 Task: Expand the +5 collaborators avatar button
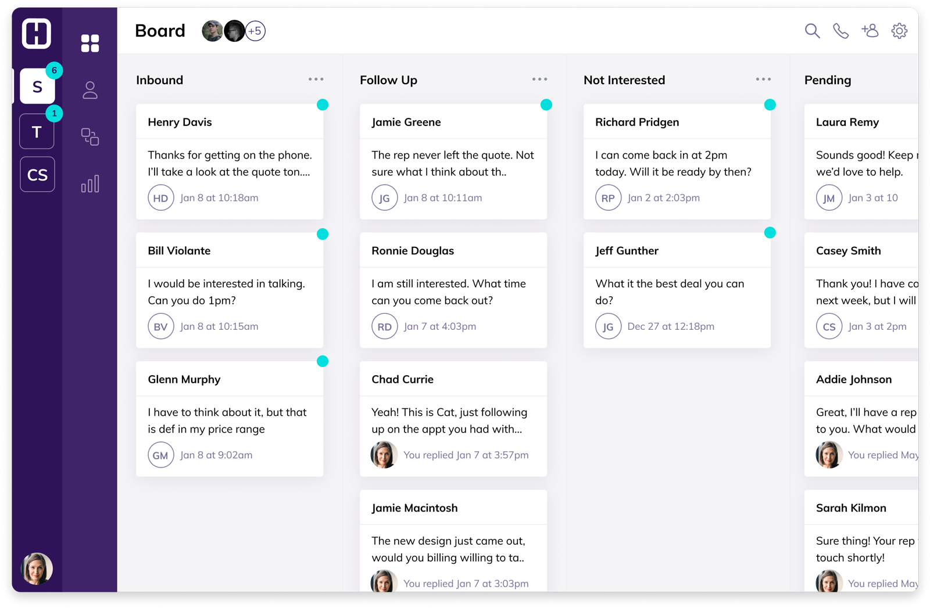(255, 31)
